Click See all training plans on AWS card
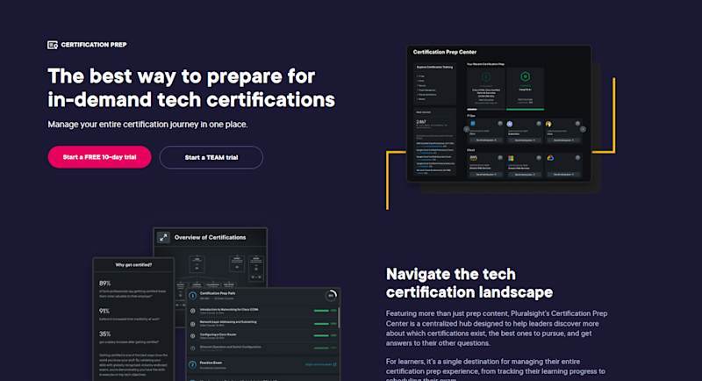 point(486,174)
